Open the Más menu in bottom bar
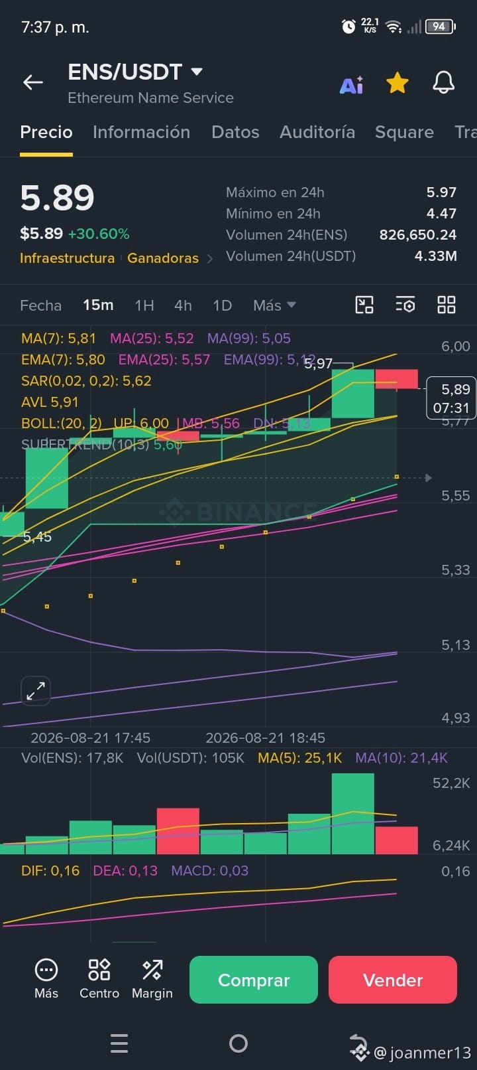The image size is (477, 1070). (x=46, y=979)
